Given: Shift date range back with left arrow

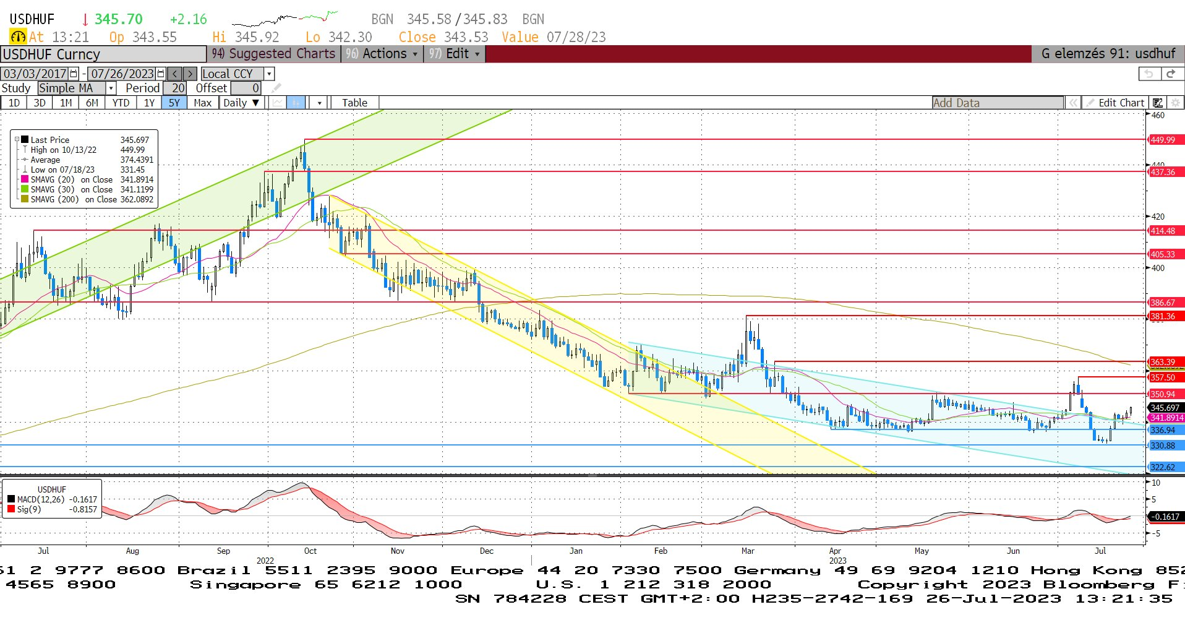Looking at the screenshot, I should point(175,74).
